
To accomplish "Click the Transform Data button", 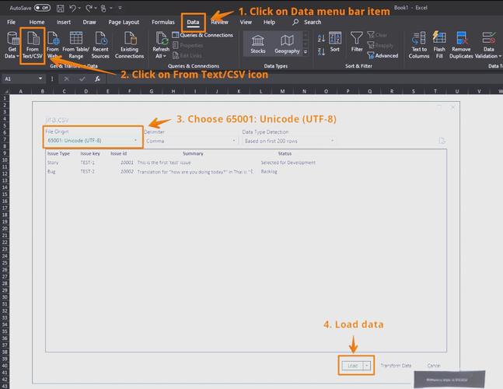I will (x=396, y=366).
